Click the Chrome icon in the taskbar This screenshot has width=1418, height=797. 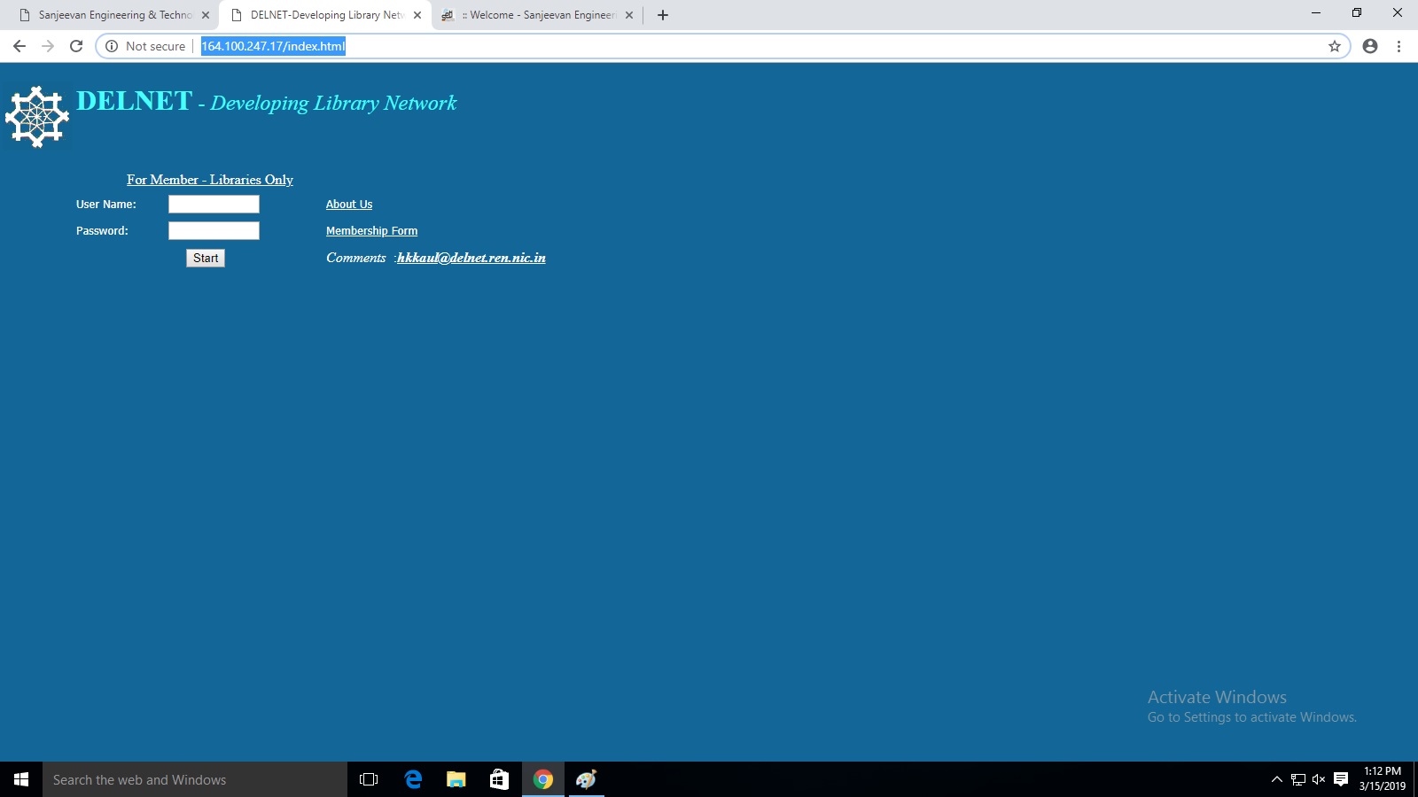tap(543, 779)
